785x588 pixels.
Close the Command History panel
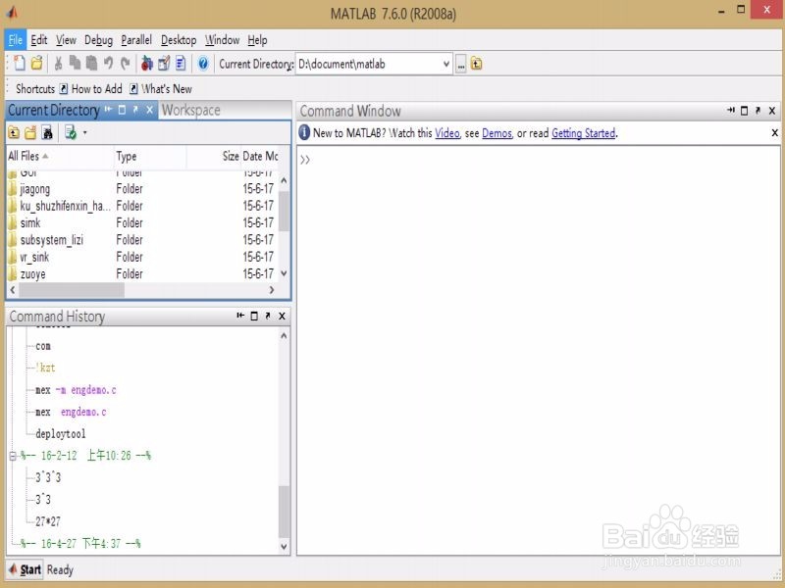(x=282, y=316)
